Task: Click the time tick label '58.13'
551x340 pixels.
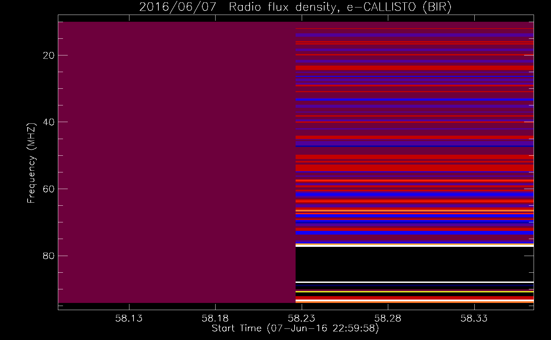Action: click(x=129, y=318)
